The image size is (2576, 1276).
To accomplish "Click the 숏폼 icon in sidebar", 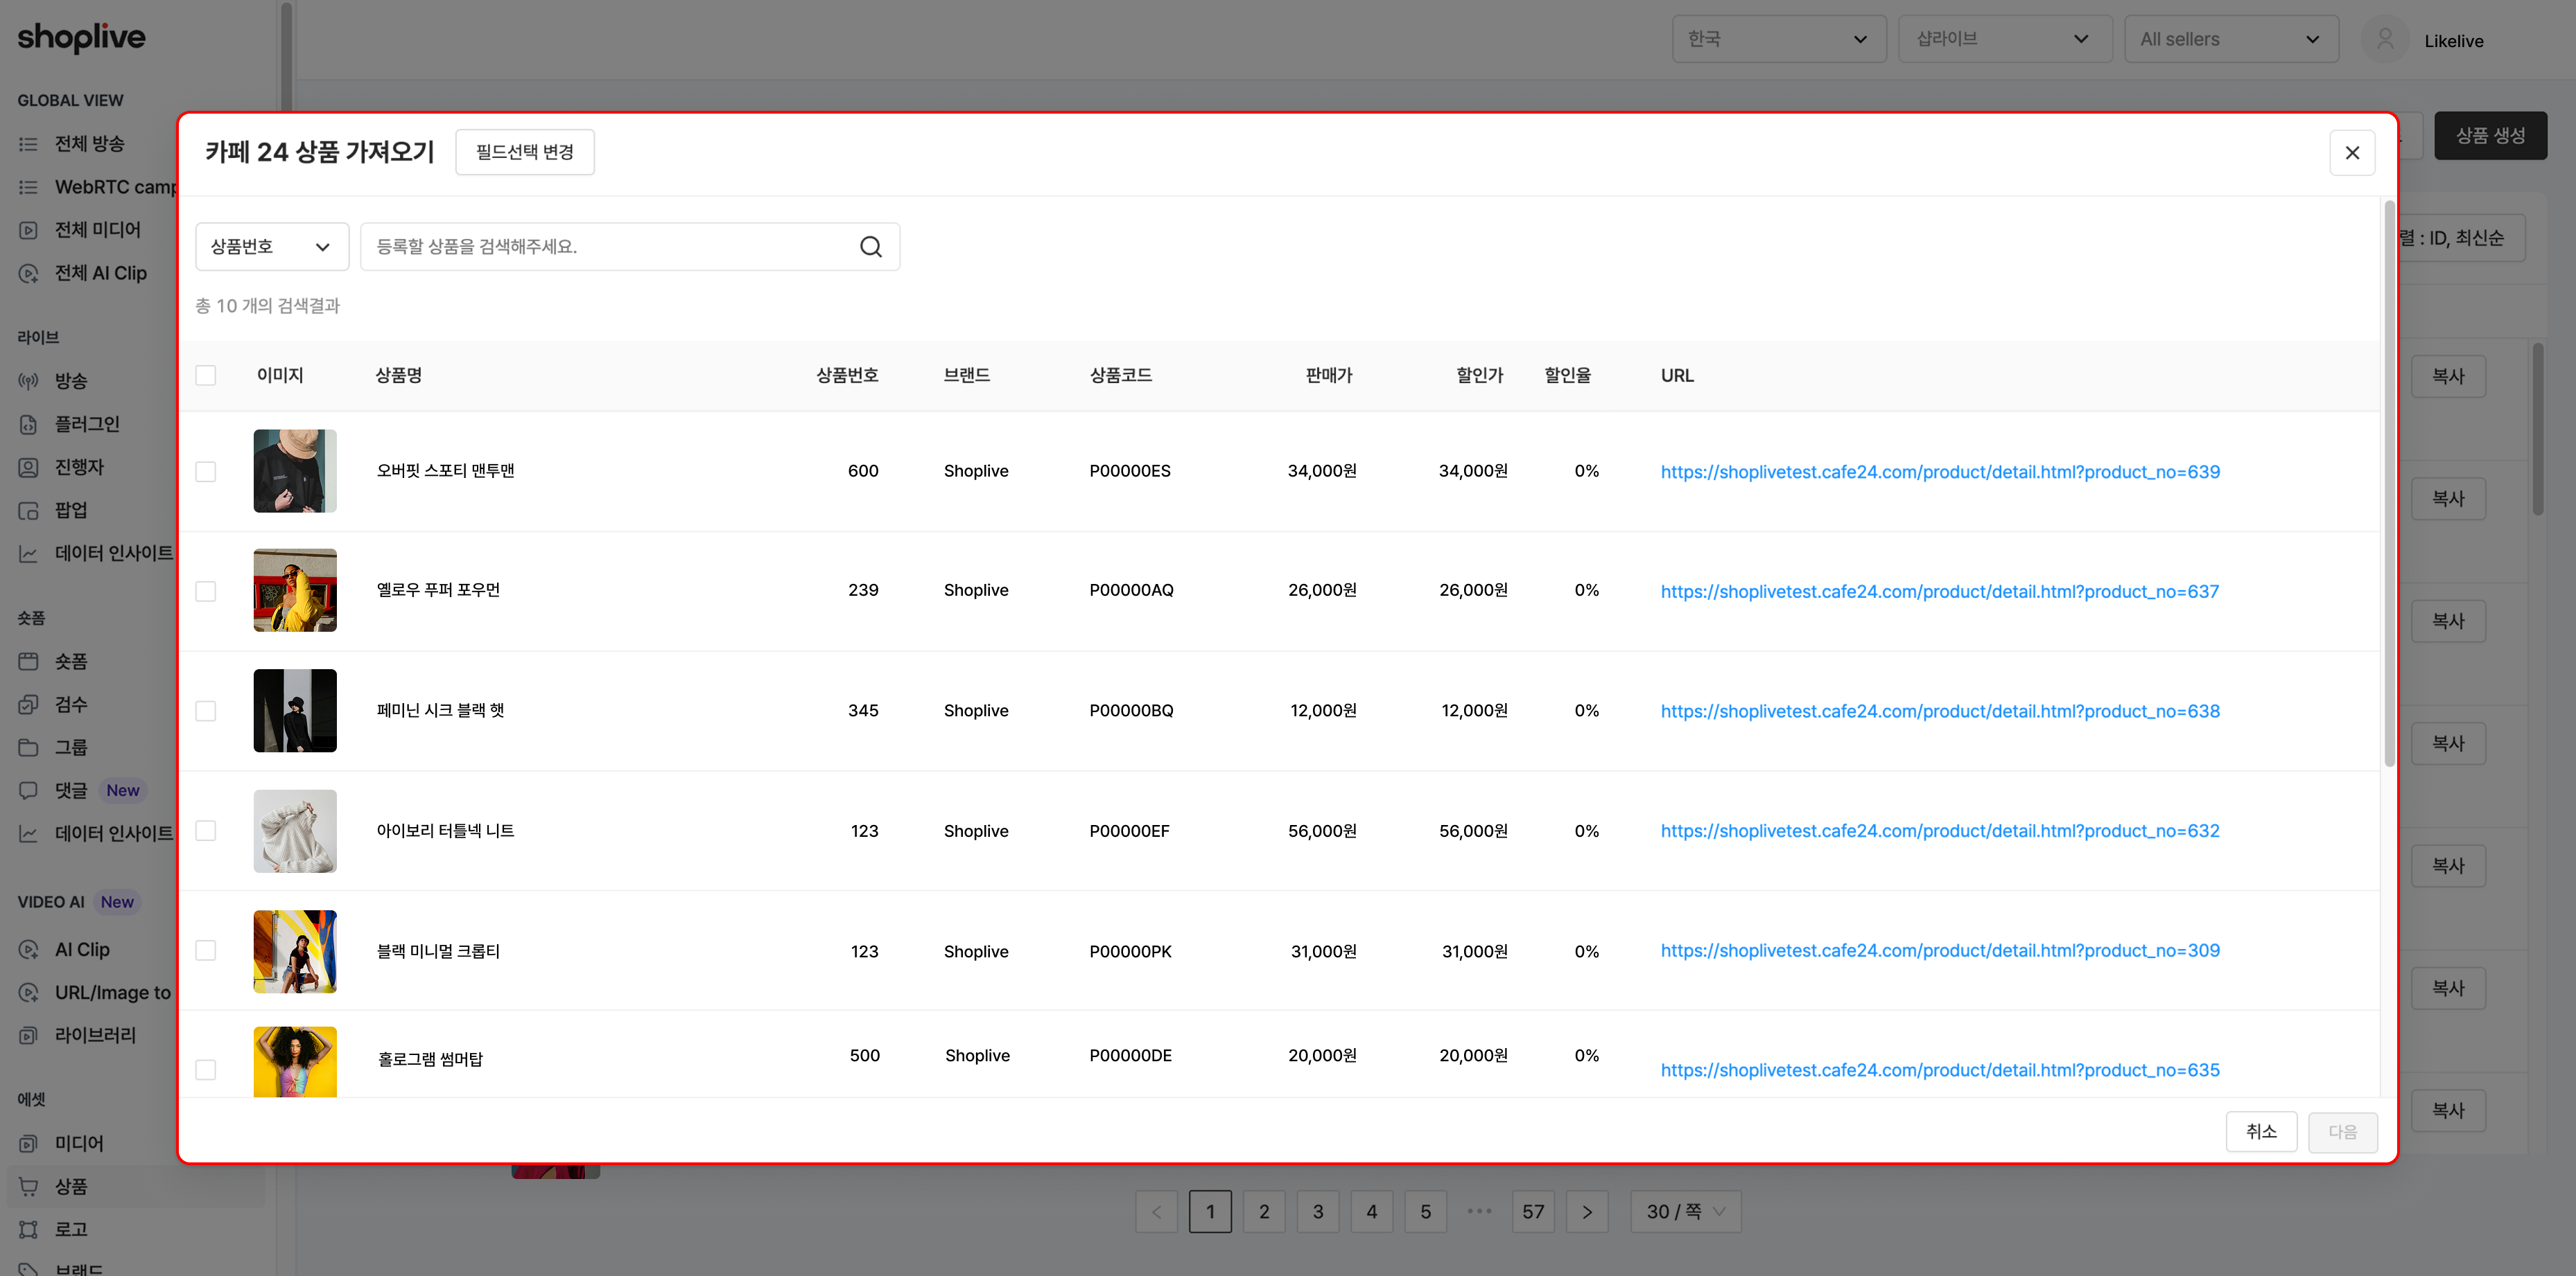I will pos(28,662).
